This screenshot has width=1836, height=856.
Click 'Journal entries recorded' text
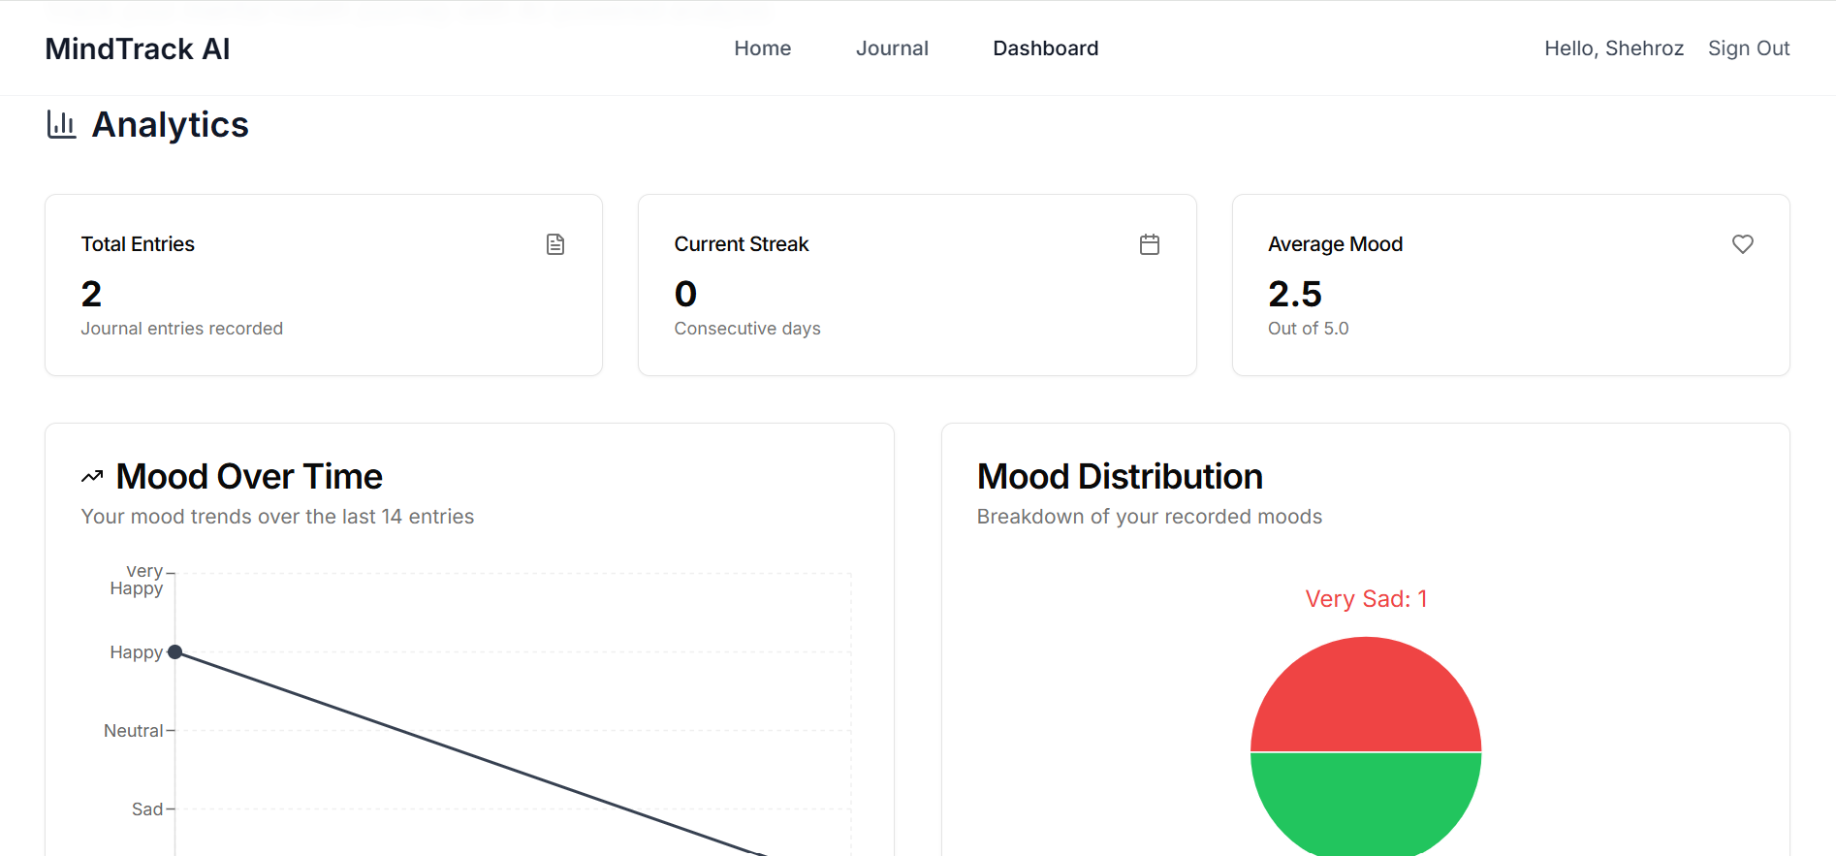[x=182, y=329]
